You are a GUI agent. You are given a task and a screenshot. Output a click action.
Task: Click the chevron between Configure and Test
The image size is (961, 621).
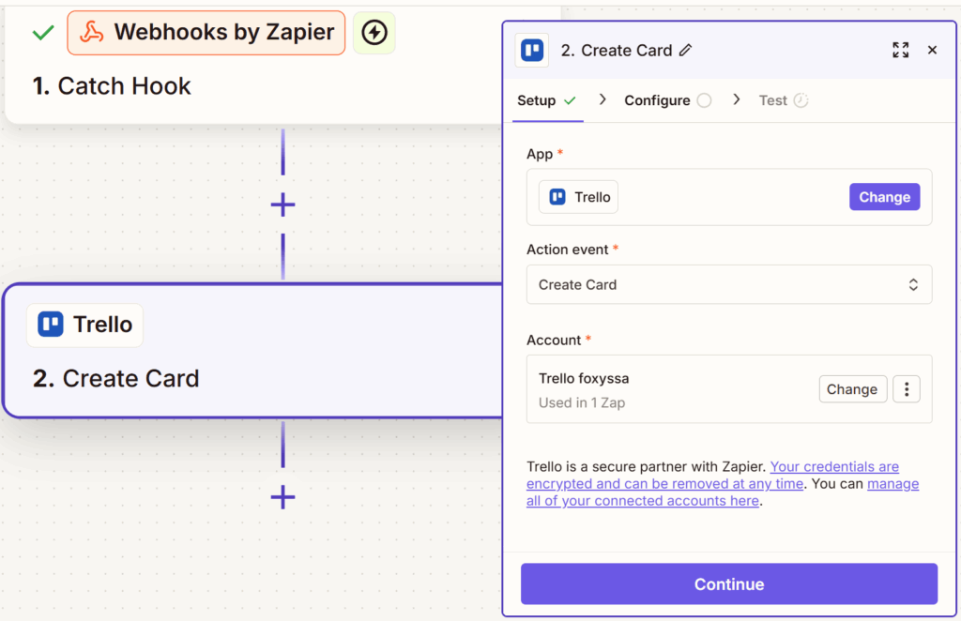click(738, 99)
